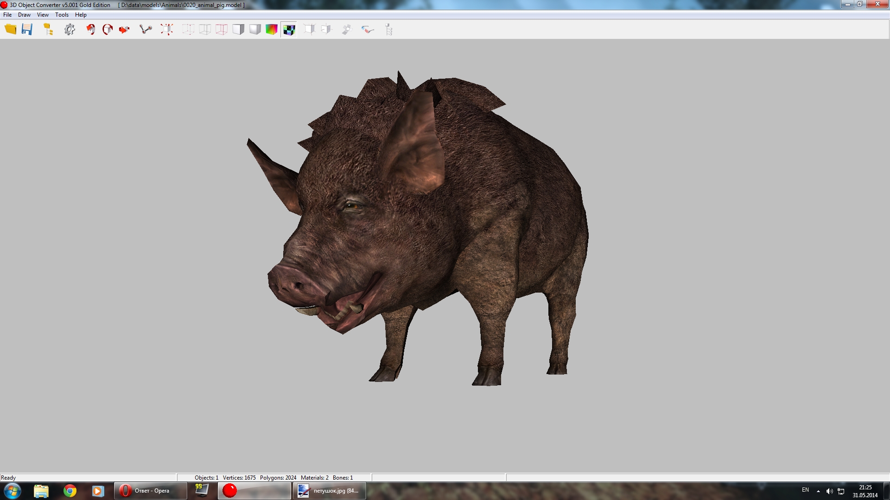Toggle textured checkerboard cube display mode
The image size is (890, 500).
289,30
